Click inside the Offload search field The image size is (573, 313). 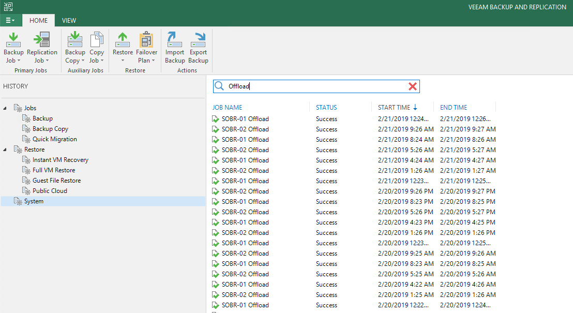[x=316, y=86]
